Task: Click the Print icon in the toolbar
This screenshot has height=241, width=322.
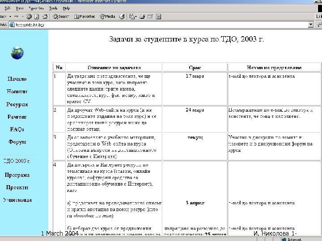Action: tap(142, 17)
